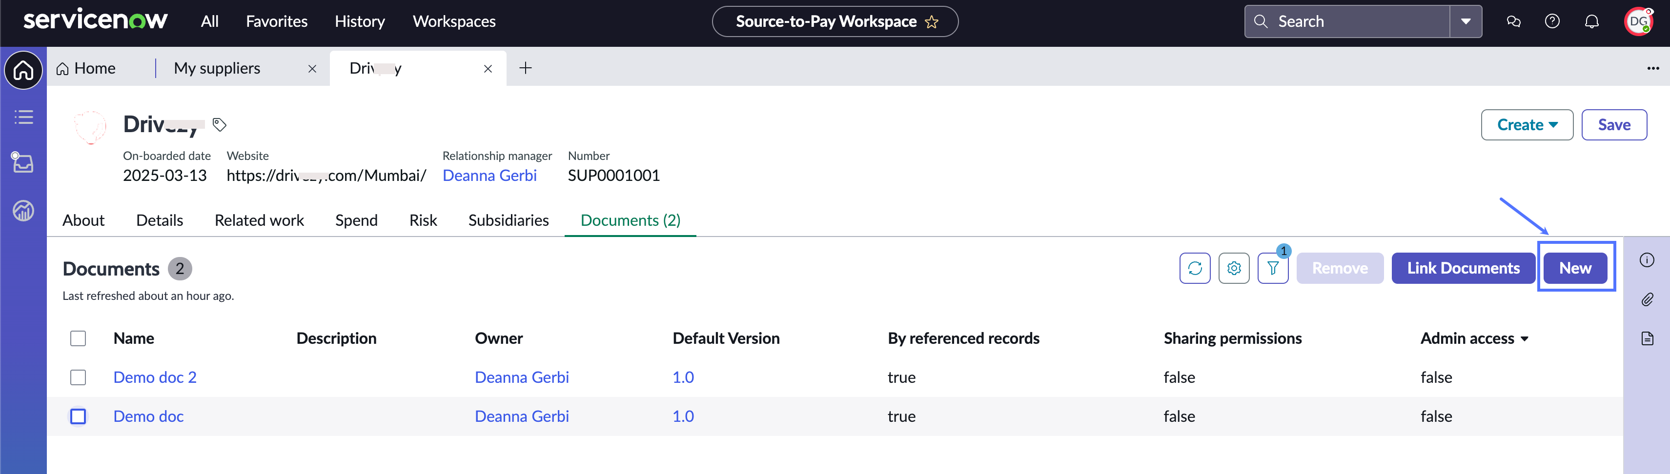Open version 1.0 of Demo doc
Viewport: 1670px width, 474px height.
[x=683, y=415]
